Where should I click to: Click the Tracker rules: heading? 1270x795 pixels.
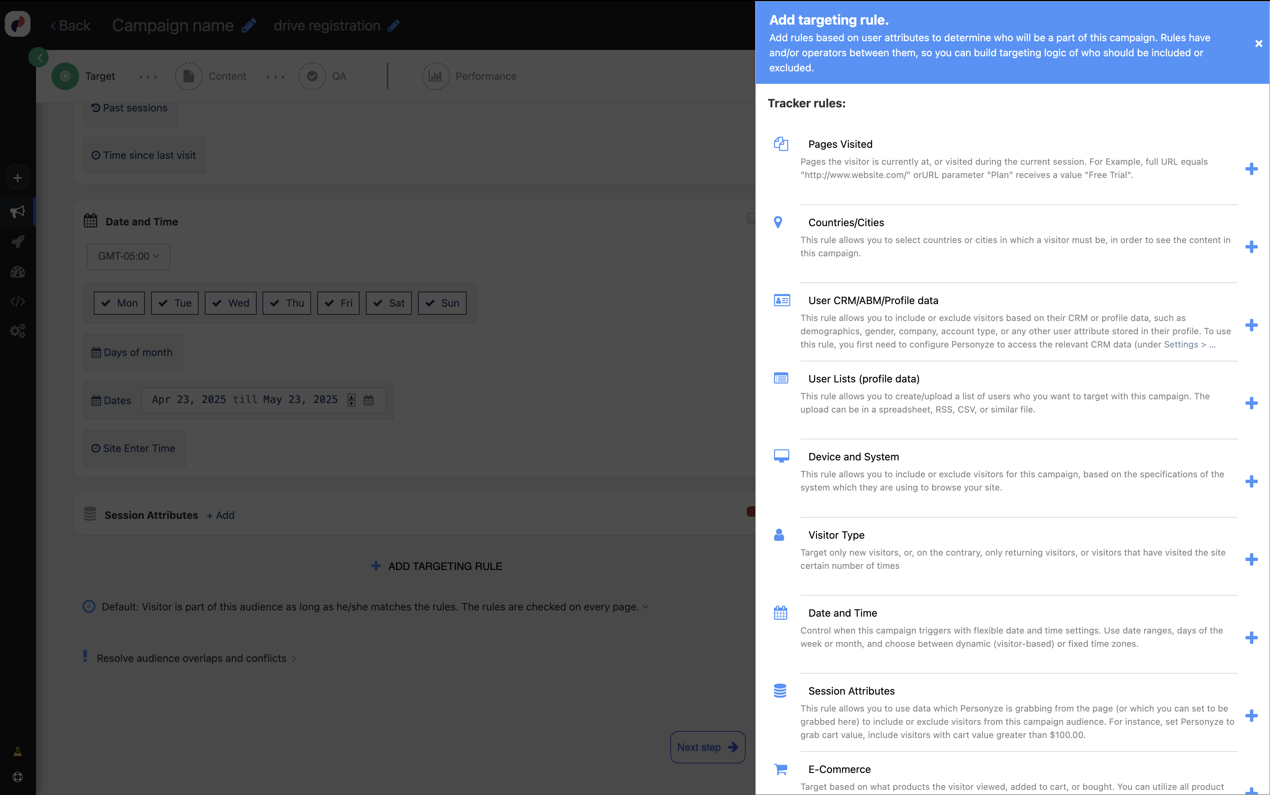(x=806, y=103)
